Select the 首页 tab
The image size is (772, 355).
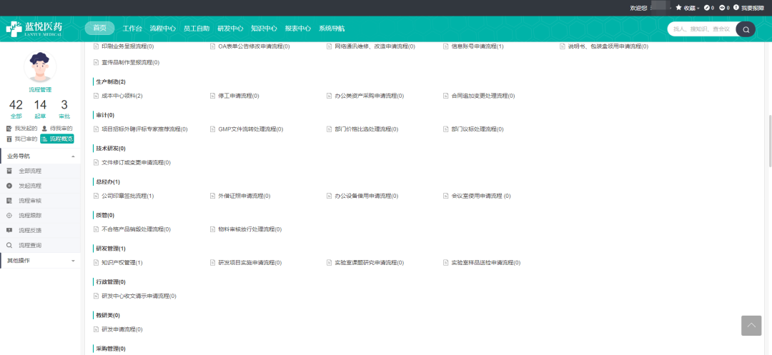point(99,29)
